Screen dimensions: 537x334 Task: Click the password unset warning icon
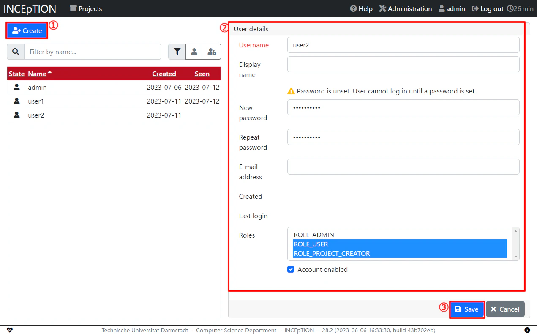[291, 91]
